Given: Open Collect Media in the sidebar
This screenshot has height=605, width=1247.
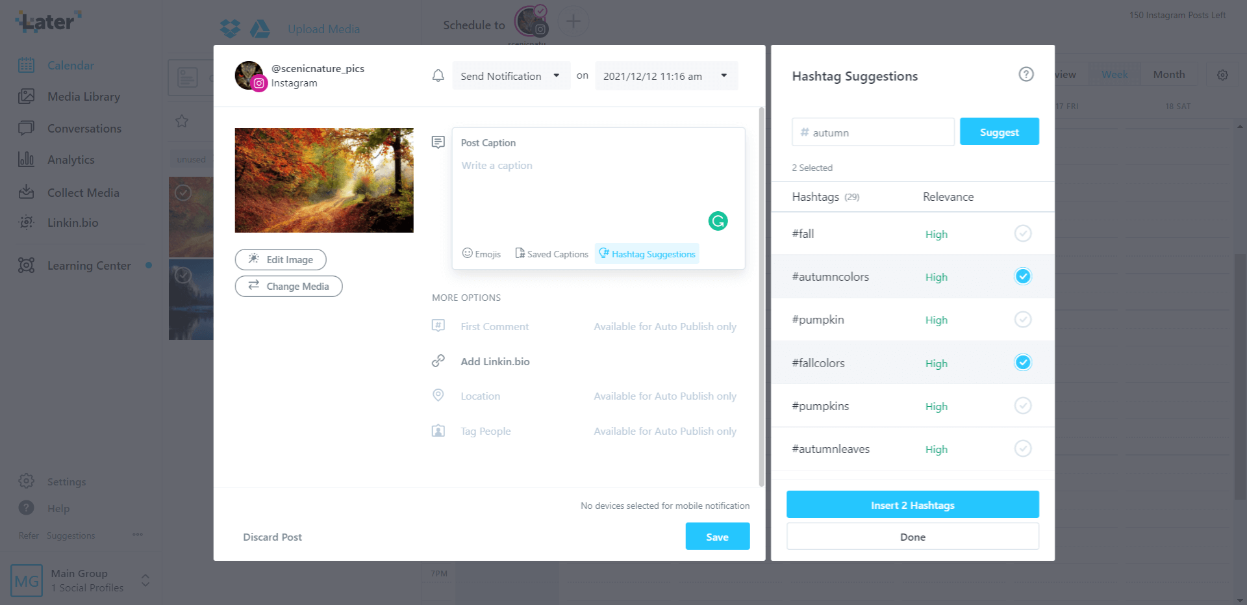Looking at the screenshot, I should (x=82, y=192).
